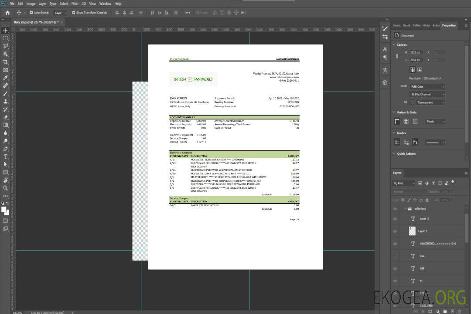Hide Layer 2 using its eye icon
The width and height of the screenshot is (471, 314).
coord(395,219)
